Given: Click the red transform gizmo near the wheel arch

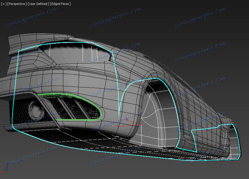Looking at the screenshot, I should pos(129,123).
